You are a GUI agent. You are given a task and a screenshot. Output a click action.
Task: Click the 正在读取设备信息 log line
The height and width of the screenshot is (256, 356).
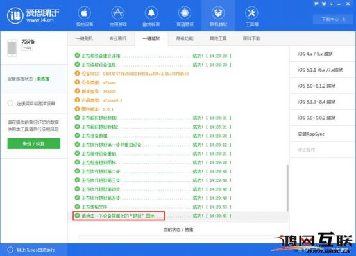(x=153, y=65)
